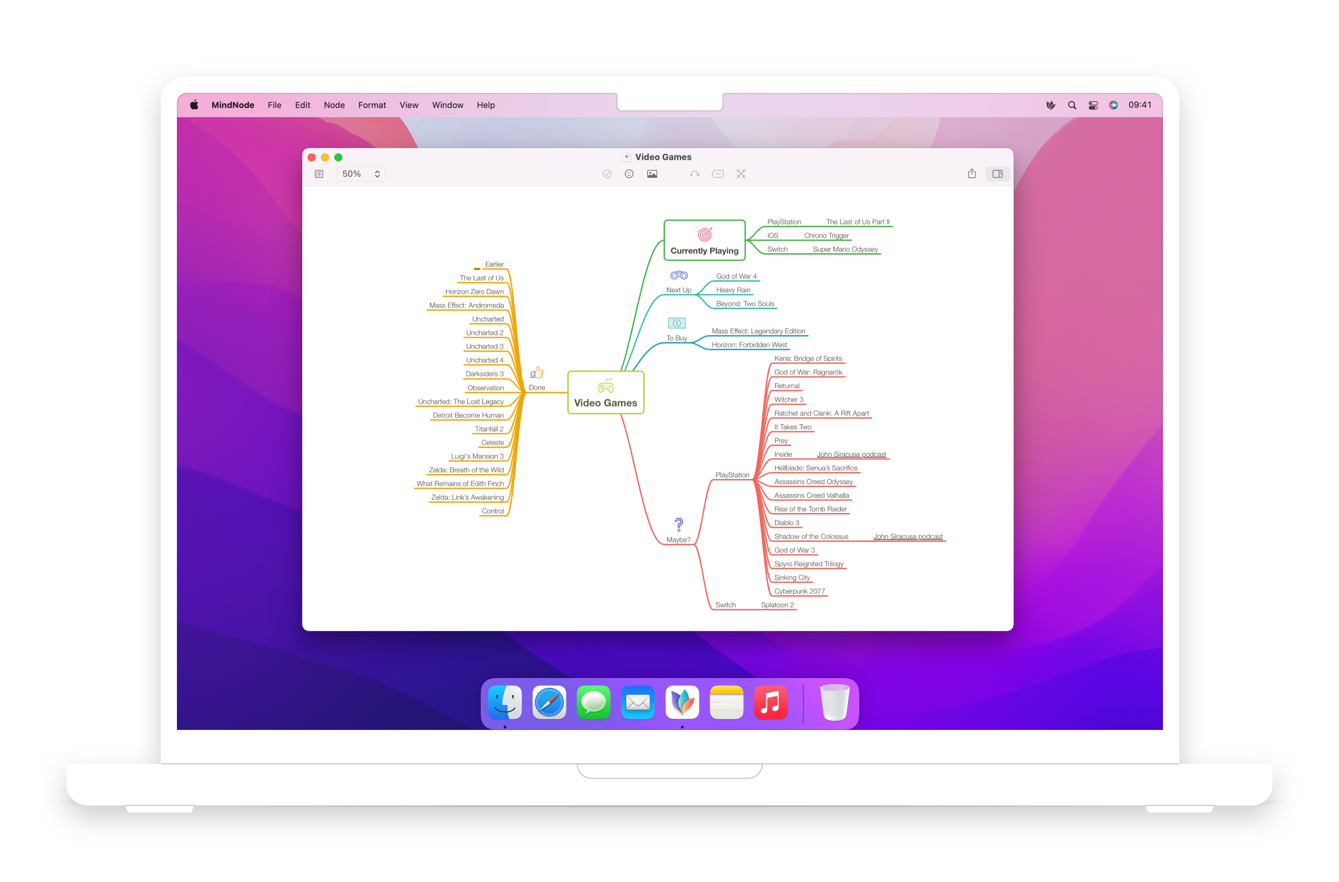Select the Maybe? node

pos(678,540)
